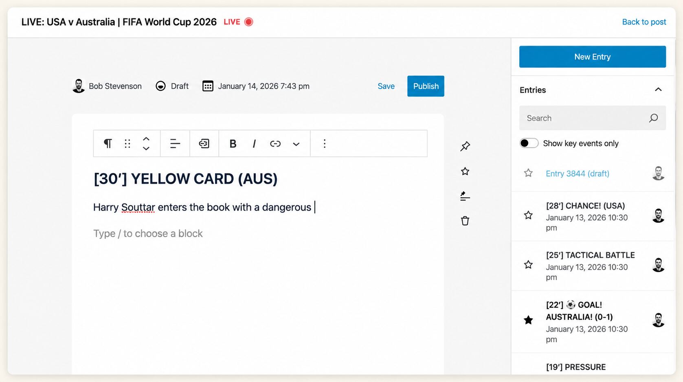
Task: Star the Entry 3844 draft
Action: point(528,173)
